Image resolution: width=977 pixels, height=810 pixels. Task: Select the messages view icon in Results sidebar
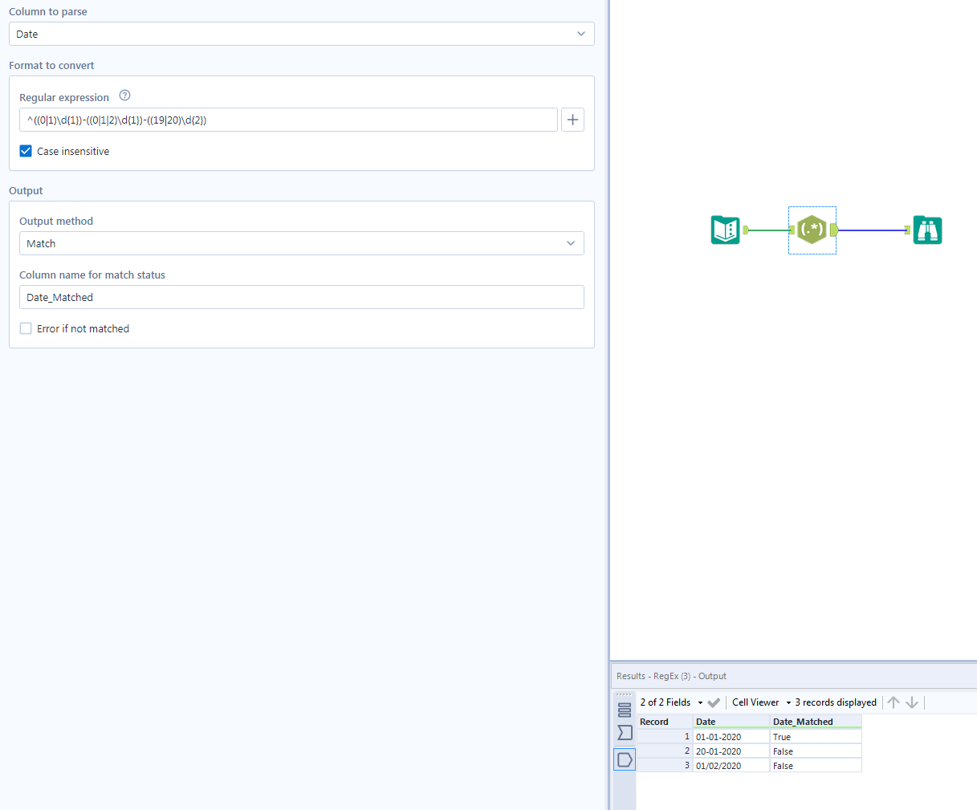tap(625, 709)
